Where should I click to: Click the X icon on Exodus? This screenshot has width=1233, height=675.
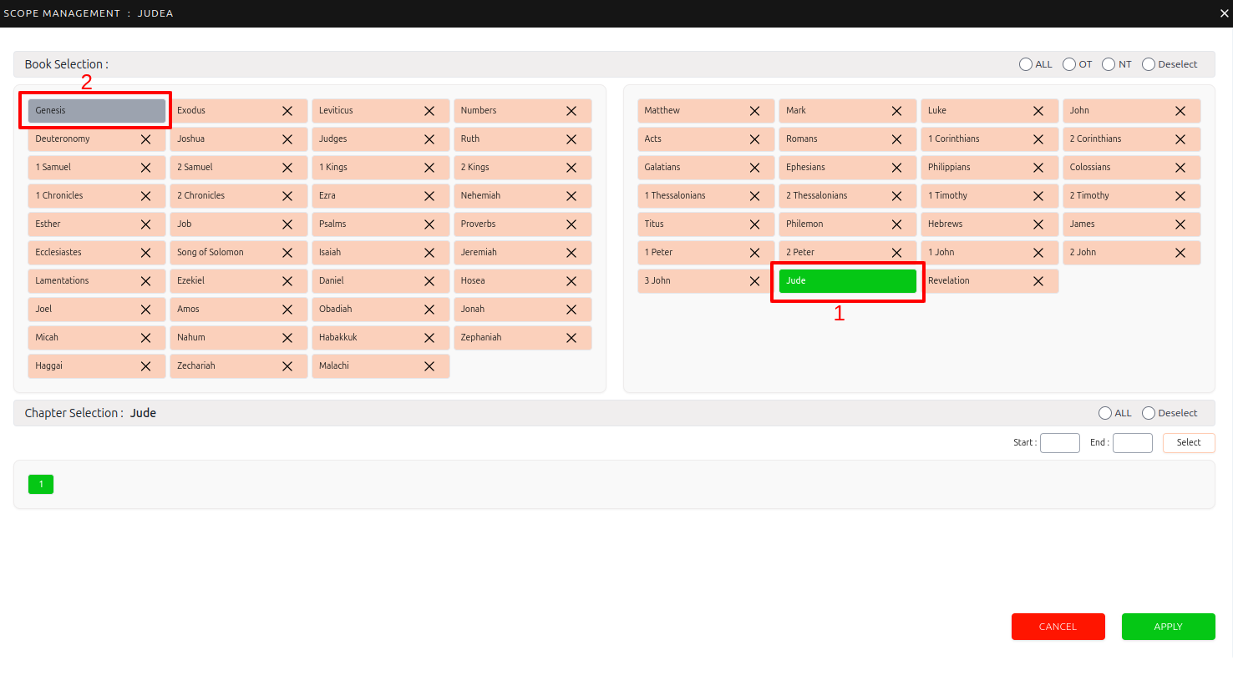coord(287,111)
